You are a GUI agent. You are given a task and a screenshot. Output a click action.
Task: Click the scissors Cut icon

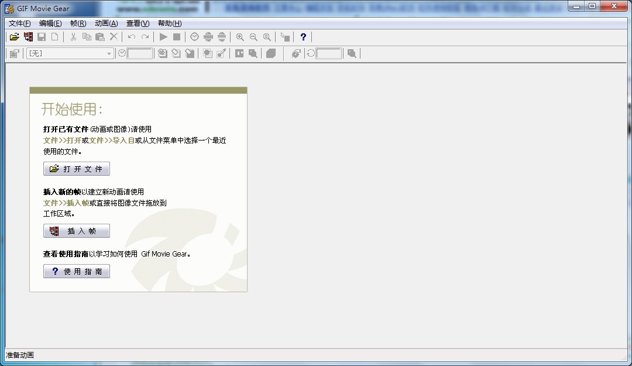pos(73,37)
